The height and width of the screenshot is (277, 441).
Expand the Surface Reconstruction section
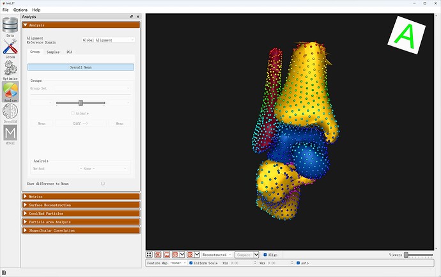point(81,205)
